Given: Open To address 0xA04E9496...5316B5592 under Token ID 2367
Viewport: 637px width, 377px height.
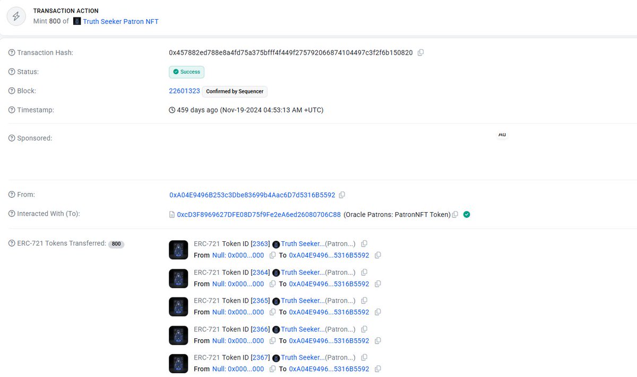Looking at the screenshot, I should pos(329,369).
